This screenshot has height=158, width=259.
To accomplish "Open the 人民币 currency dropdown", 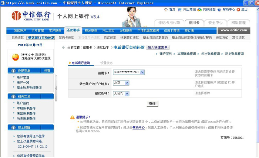I will pos(127,93).
